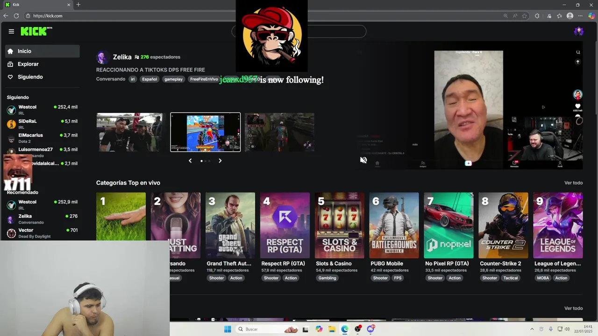Image resolution: width=598 pixels, height=336 pixels.
Task: Open the search magnifier on the featured stream
Action: [578, 52]
